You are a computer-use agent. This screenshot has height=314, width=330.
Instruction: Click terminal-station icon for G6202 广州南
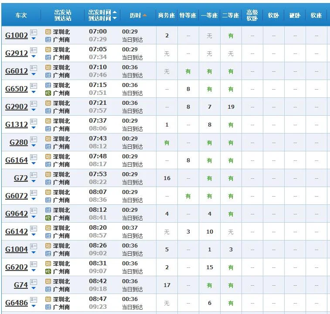click(x=48, y=272)
